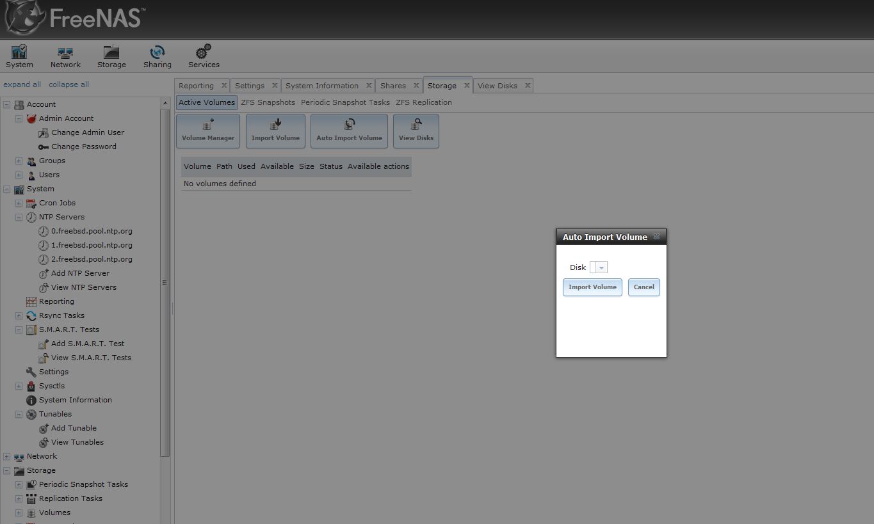
Task: Open the System toolbar icon
Action: click(x=19, y=56)
